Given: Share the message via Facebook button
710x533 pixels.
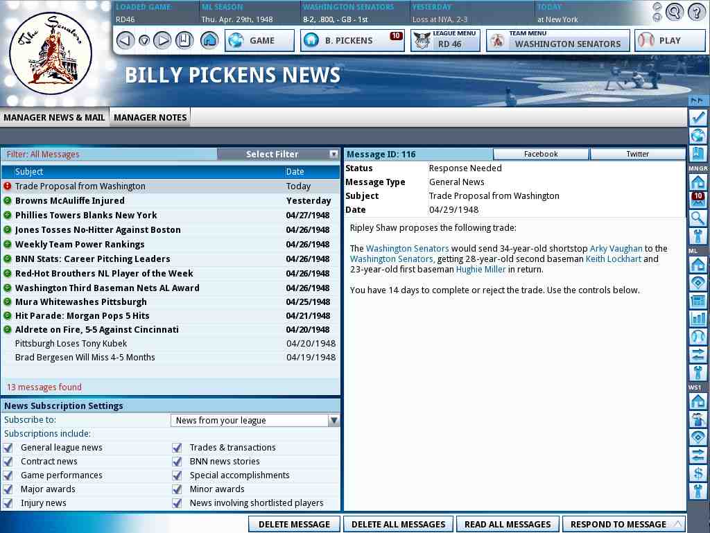Looking at the screenshot, I should click(x=541, y=155).
